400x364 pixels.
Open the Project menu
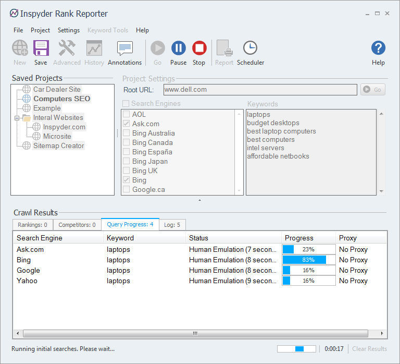(40, 30)
